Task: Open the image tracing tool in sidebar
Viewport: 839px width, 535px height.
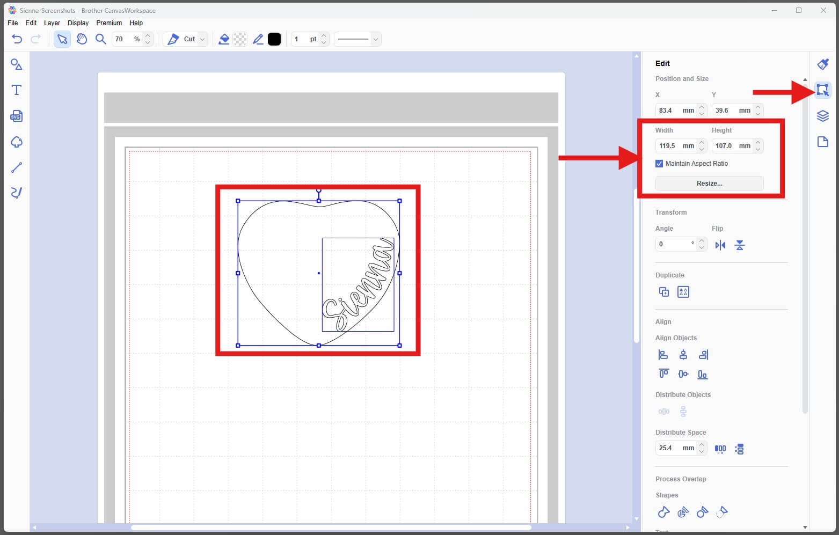Action: 17,142
